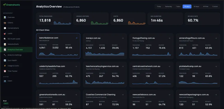Open centralcoastnetwork.com.au via its arrow icon
This screenshot has width=224, height=109.
pyautogui.click(x=169, y=66)
